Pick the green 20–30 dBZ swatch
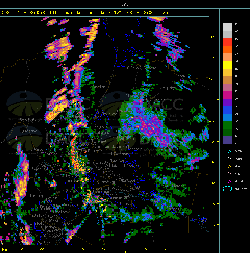 (227, 125)
